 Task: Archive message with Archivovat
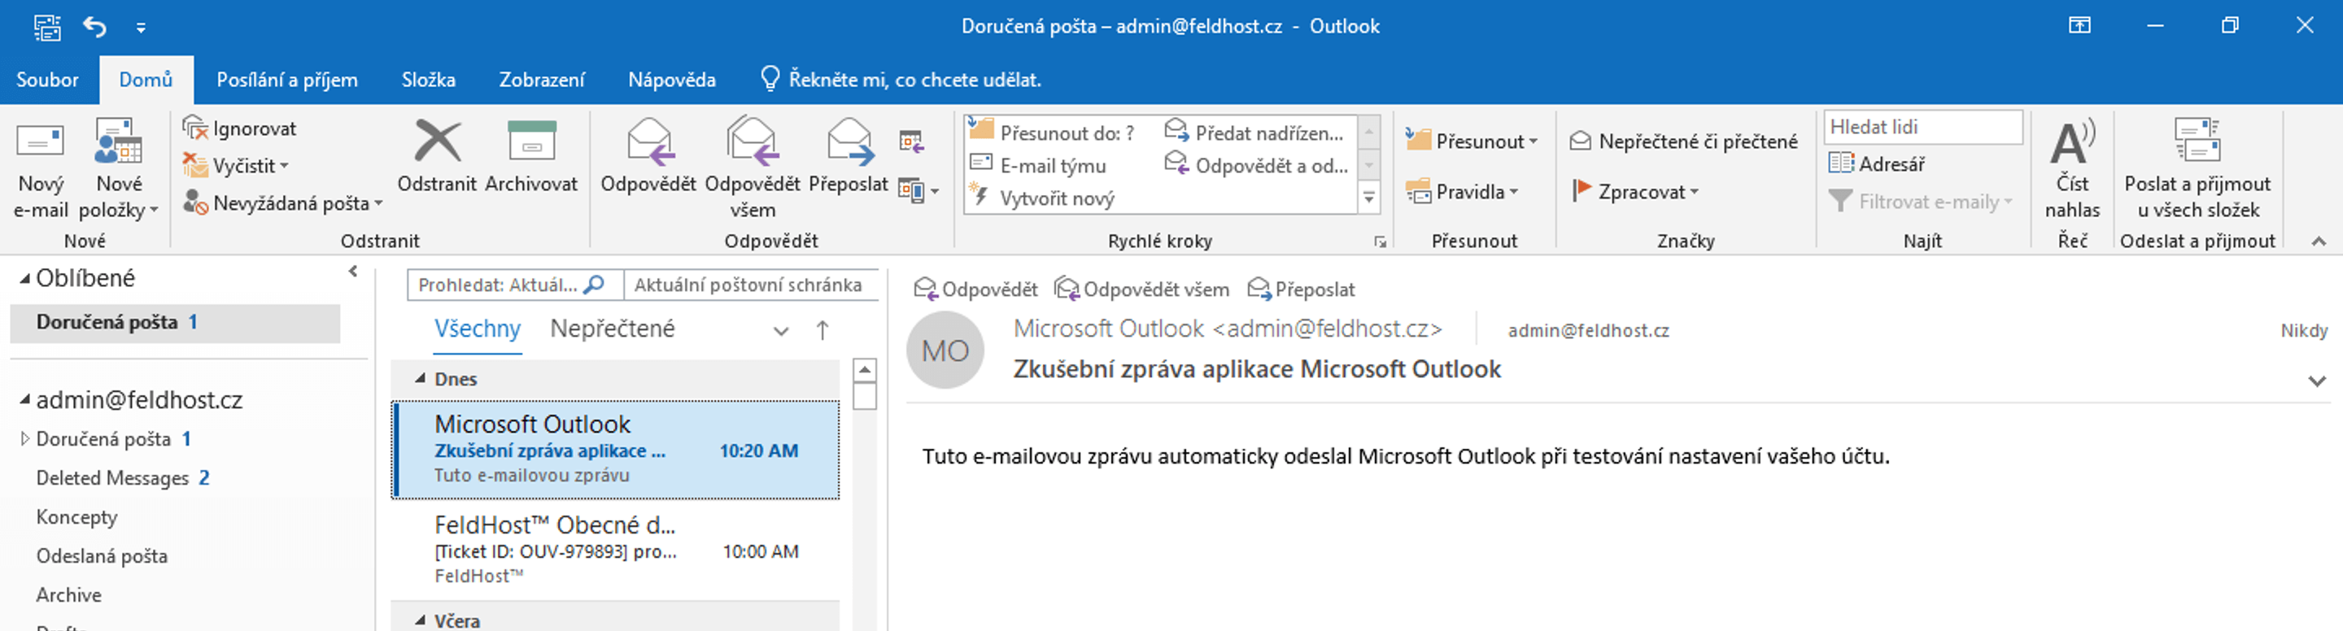coord(531,154)
